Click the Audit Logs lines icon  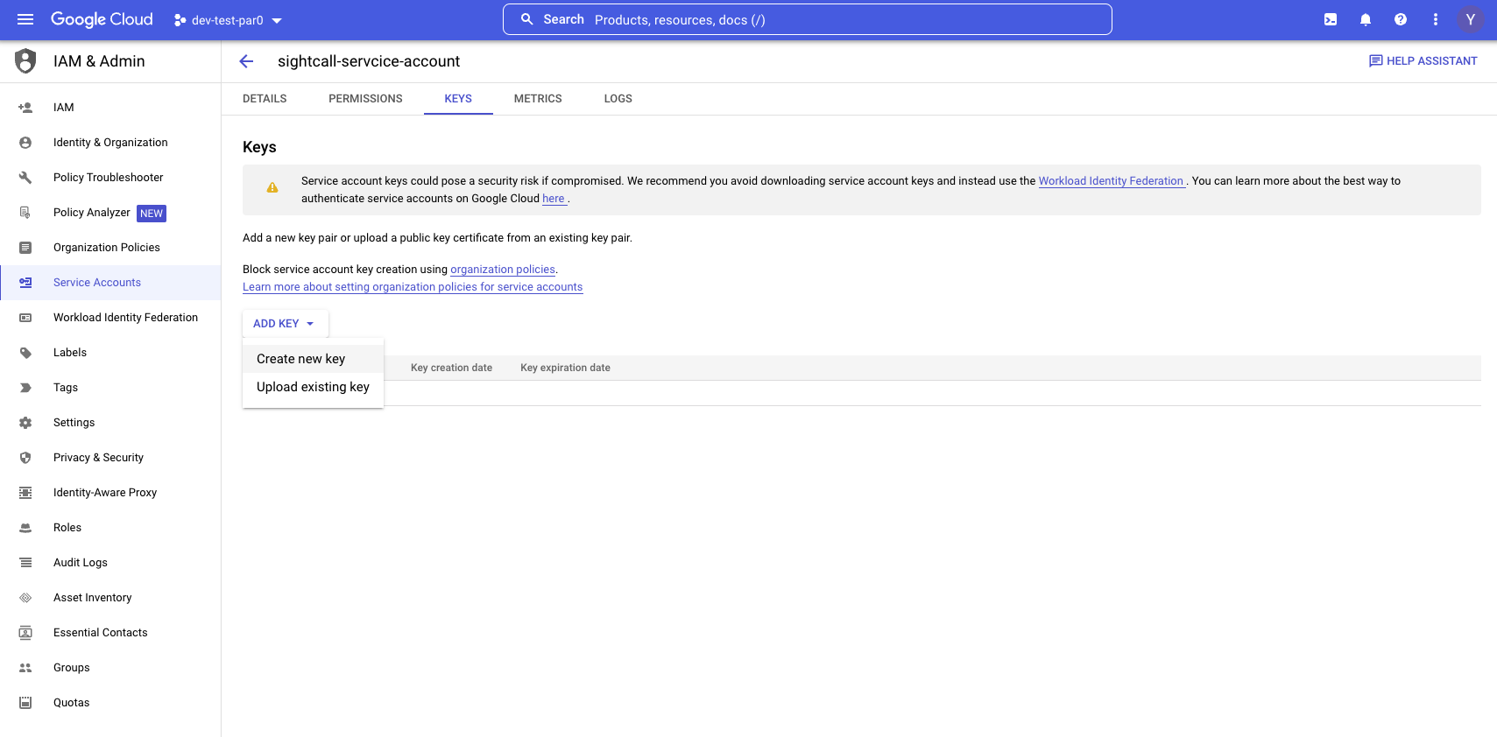click(25, 563)
